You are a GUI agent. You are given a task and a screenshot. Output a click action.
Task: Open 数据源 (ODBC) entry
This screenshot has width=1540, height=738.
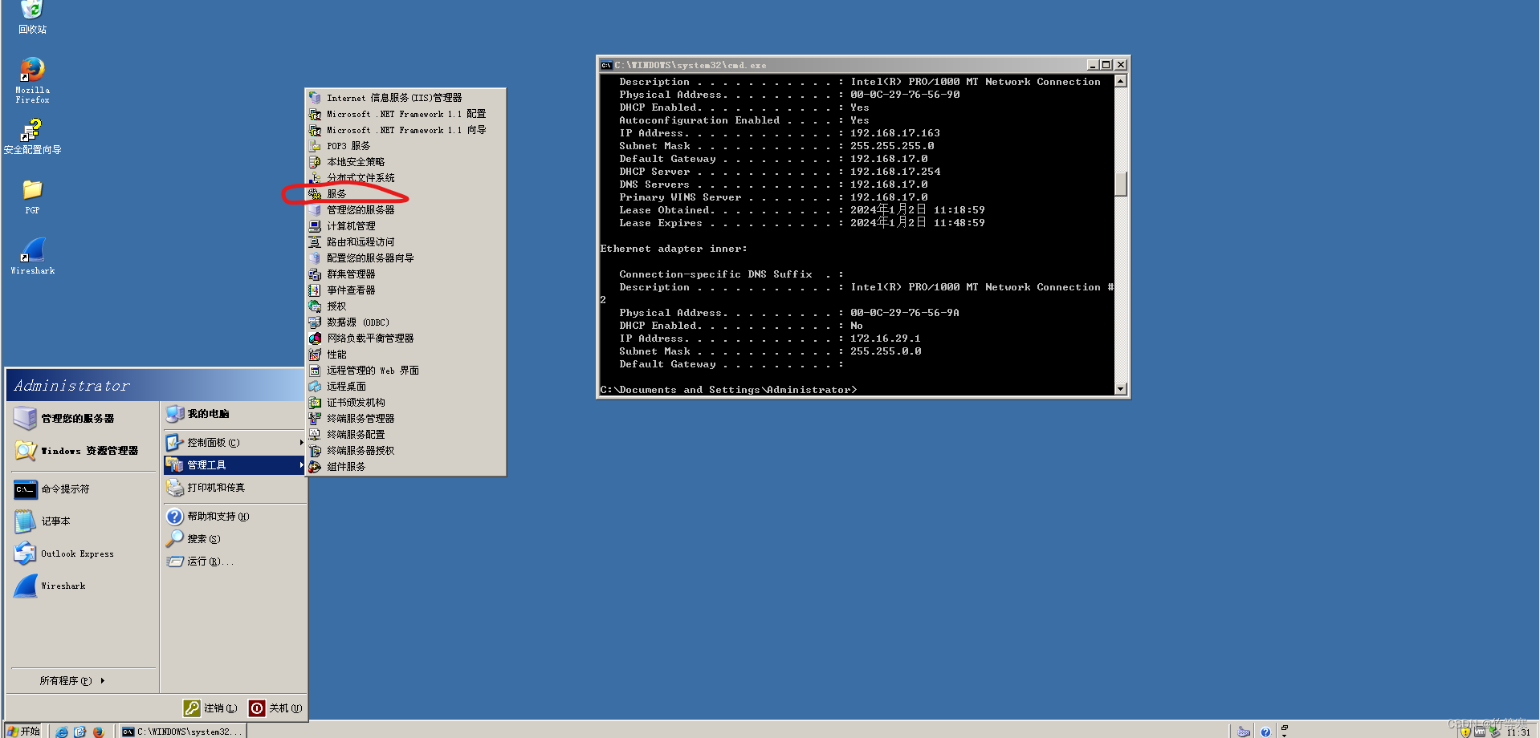coord(405,322)
